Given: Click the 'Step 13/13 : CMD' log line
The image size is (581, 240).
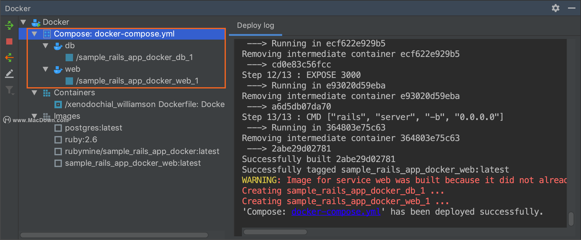Looking at the screenshot, I should [373, 117].
